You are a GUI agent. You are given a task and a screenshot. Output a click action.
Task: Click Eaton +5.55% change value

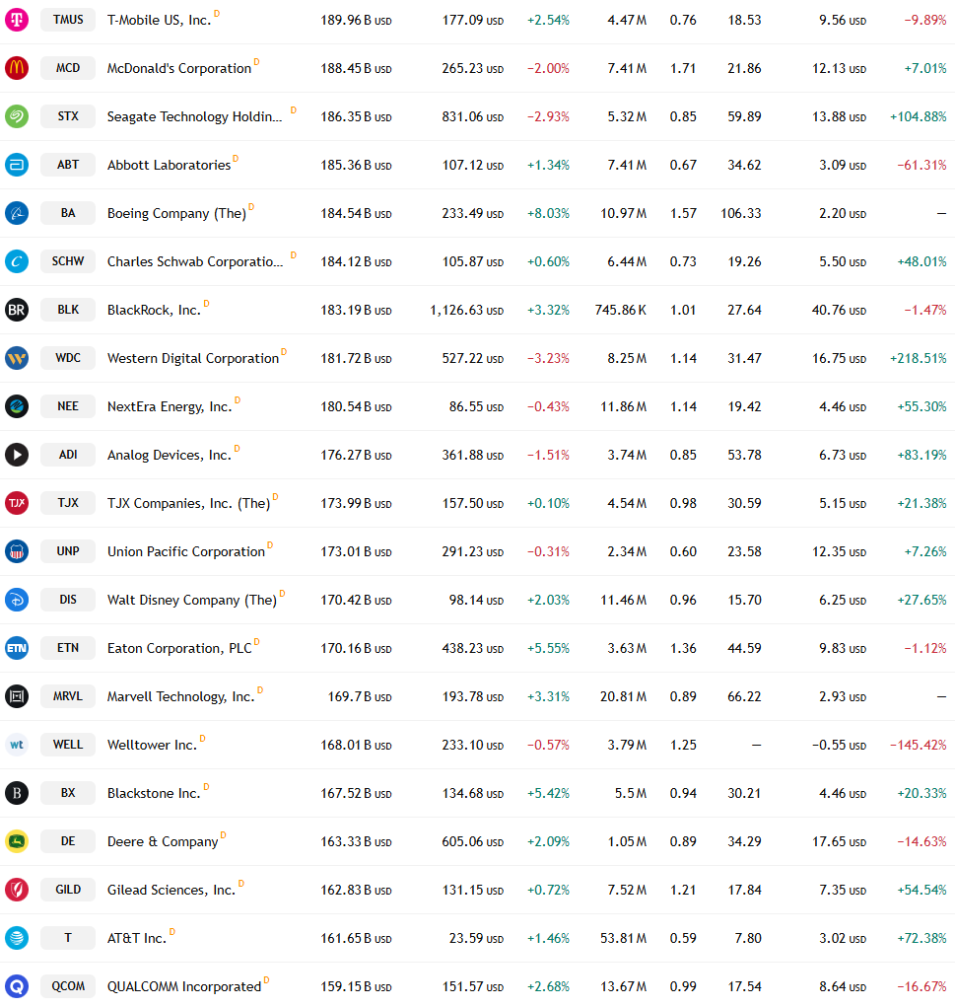coord(548,648)
